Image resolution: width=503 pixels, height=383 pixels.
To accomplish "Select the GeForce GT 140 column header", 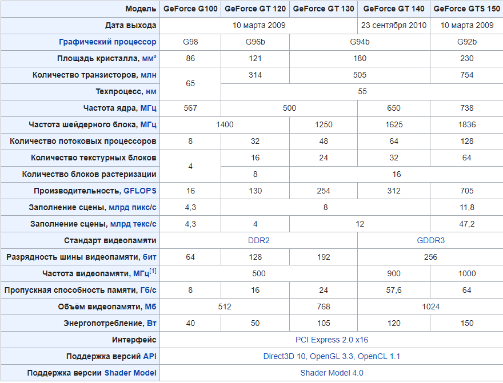I will click(394, 9).
